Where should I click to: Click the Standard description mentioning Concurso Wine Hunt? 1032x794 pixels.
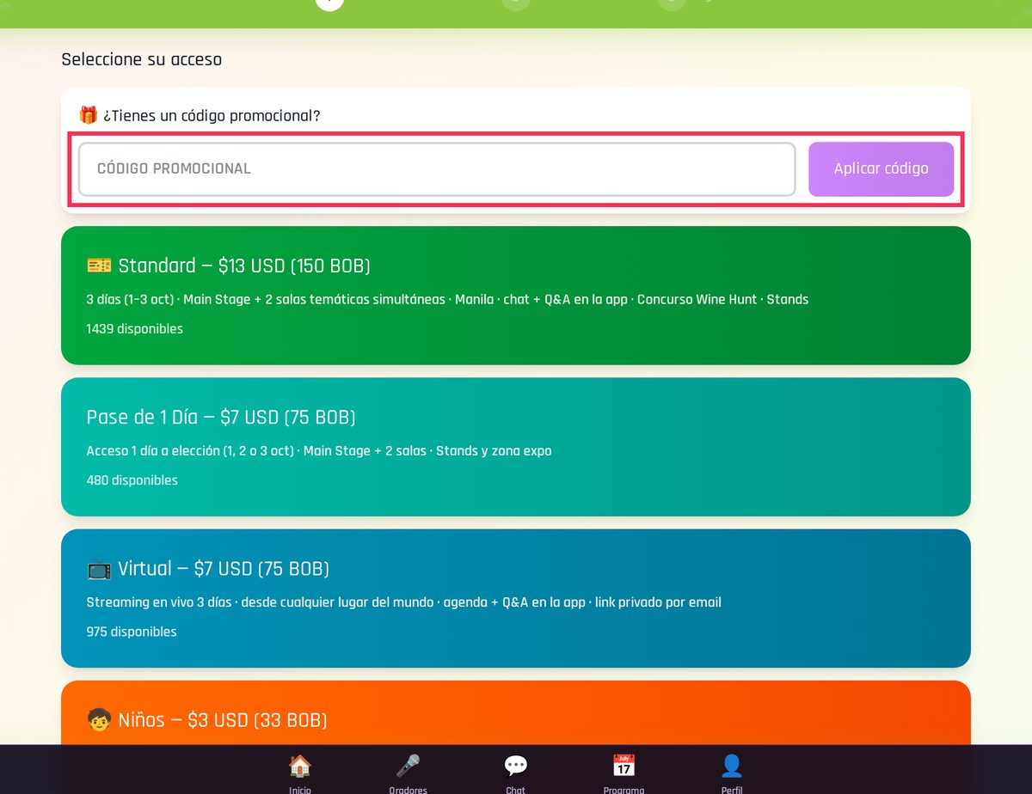[447, 299]
